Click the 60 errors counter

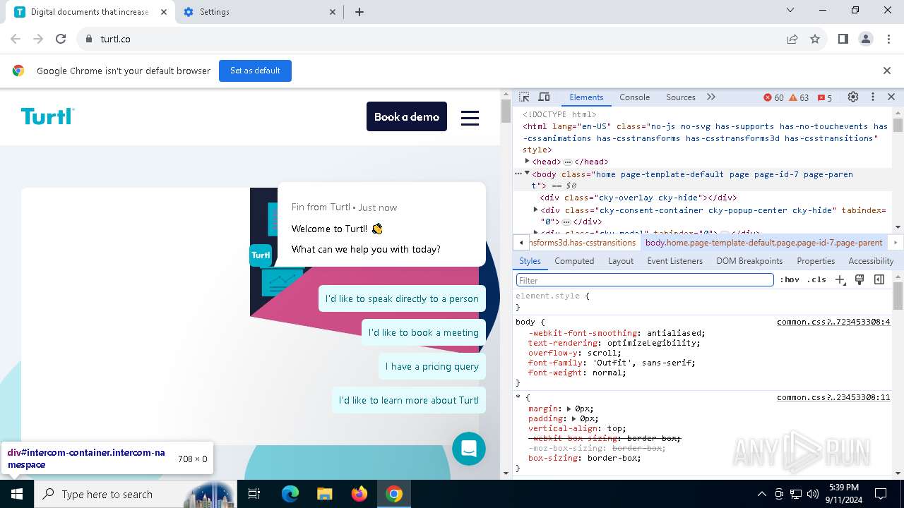pos(773,97)
